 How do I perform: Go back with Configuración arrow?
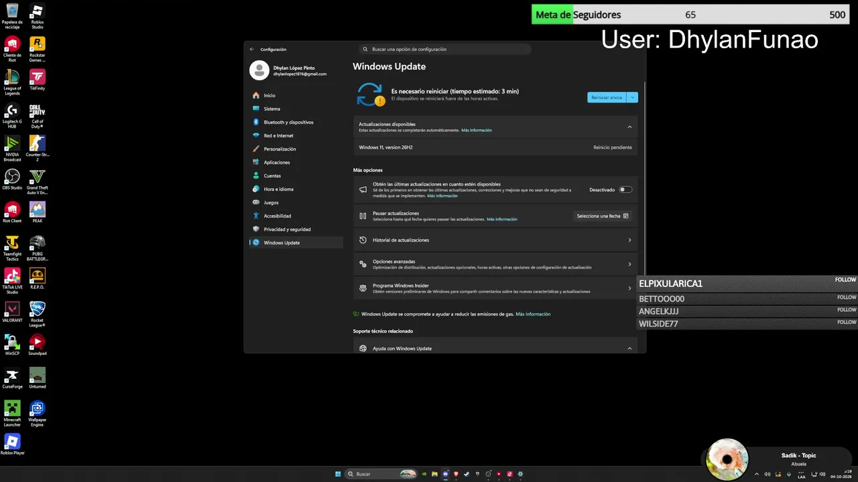(252, 49)
